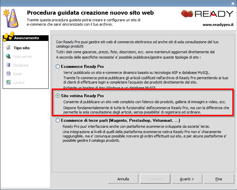Click the Database cylinder icon
This screenshot has width=237, height=190.
[x=8, y=65]
